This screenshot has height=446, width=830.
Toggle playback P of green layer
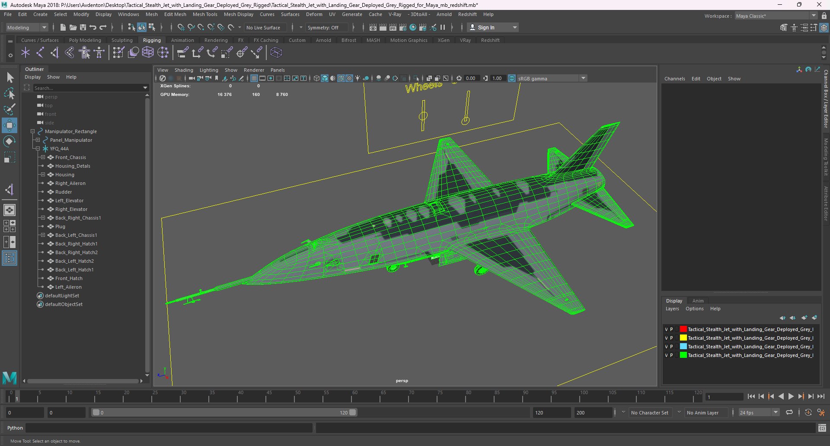[671, 355]
